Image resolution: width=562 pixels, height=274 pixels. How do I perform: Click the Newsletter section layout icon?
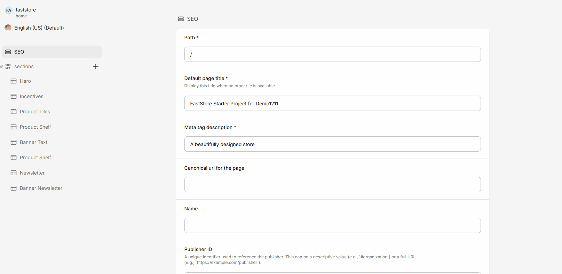(x=14, y=173)
